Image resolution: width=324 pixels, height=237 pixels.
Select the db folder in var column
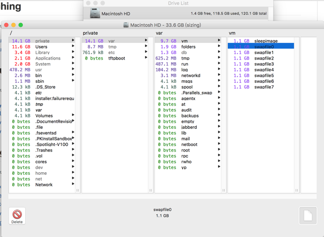[188, 53]
